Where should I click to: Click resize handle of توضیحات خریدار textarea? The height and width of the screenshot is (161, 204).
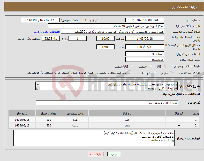pyautogui.click(x=15, y=145)
